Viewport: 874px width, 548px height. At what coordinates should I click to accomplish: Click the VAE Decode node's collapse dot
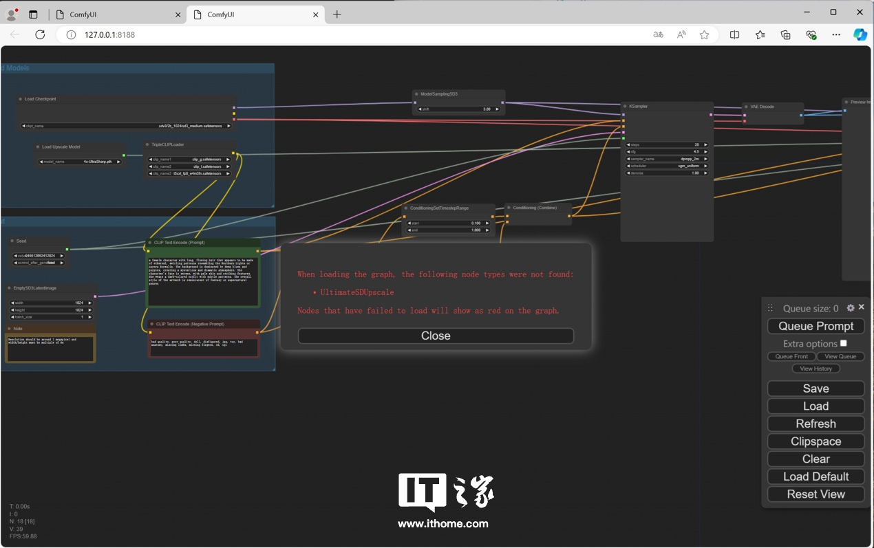pyautogui.click(x=745, y=107)
